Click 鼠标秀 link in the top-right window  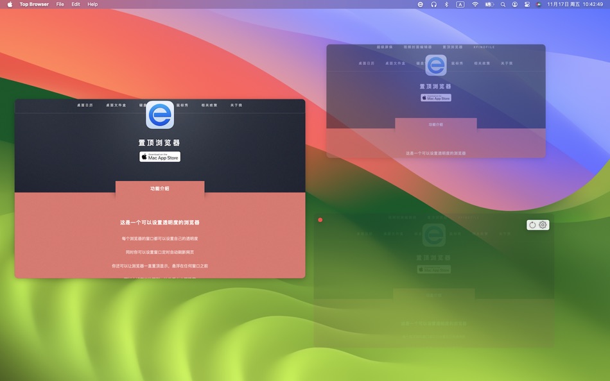coord(457,63)
